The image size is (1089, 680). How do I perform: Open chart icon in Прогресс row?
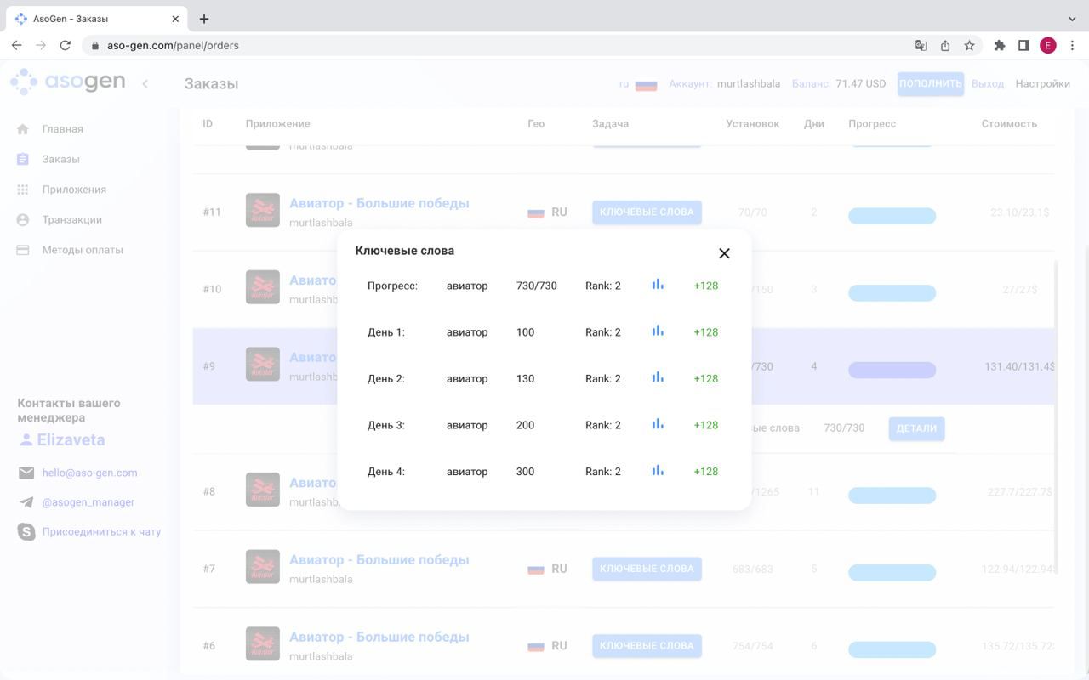pyautogui.click(x=658, y=285)
